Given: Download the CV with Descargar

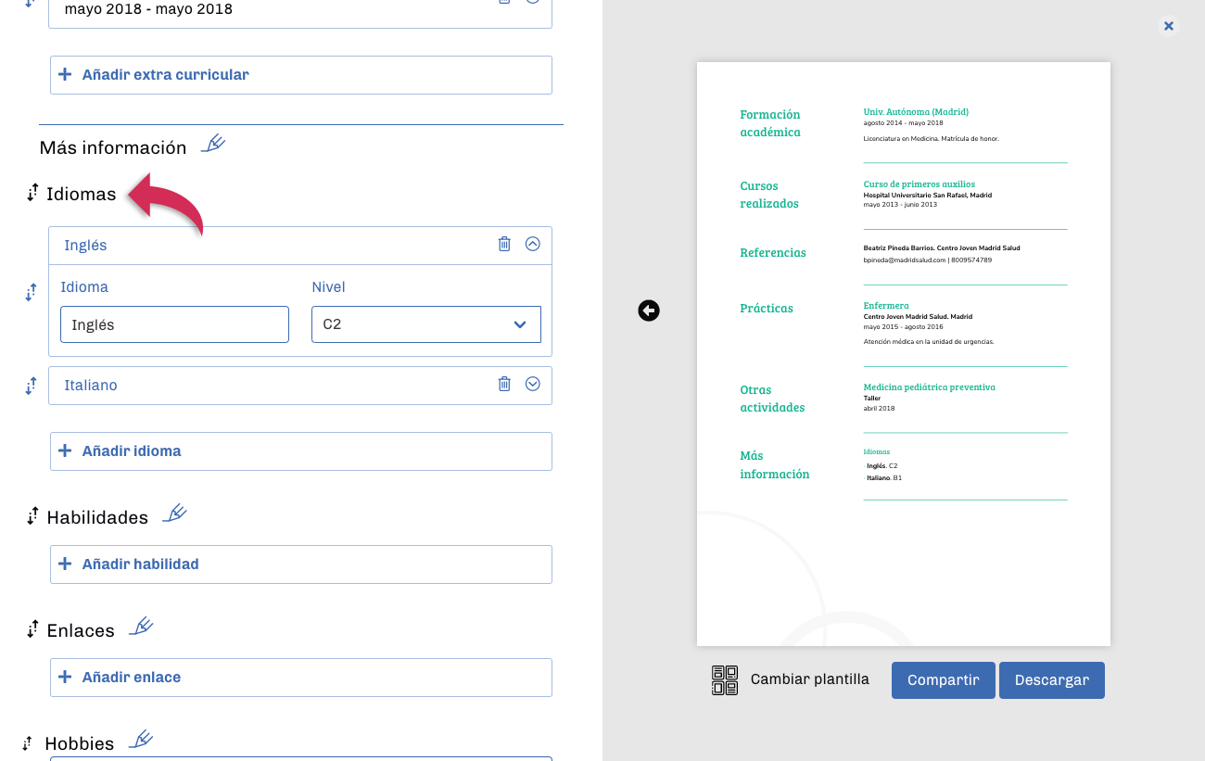Looking at the screenshot, I should point(1052,680).
